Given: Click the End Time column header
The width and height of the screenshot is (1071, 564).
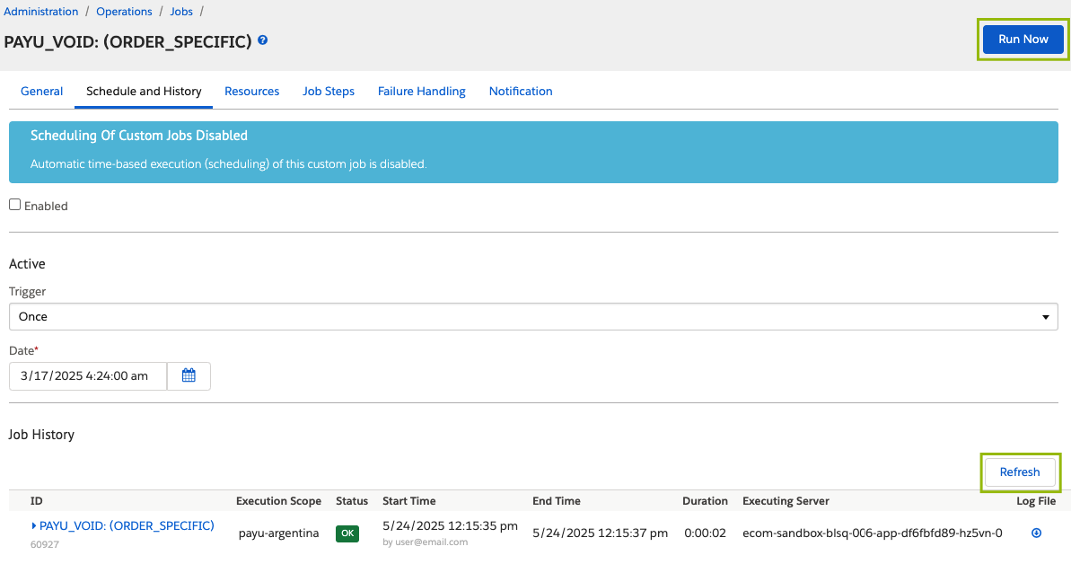Looking at the screenshot, I should tap(557, 501).
